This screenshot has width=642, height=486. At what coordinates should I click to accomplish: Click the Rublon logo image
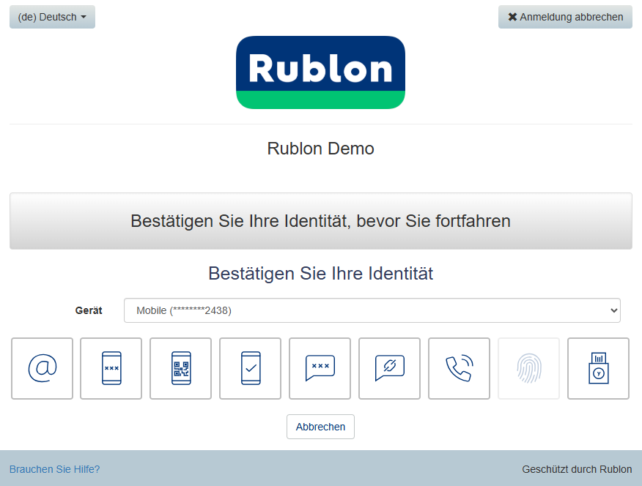point(320,72)
